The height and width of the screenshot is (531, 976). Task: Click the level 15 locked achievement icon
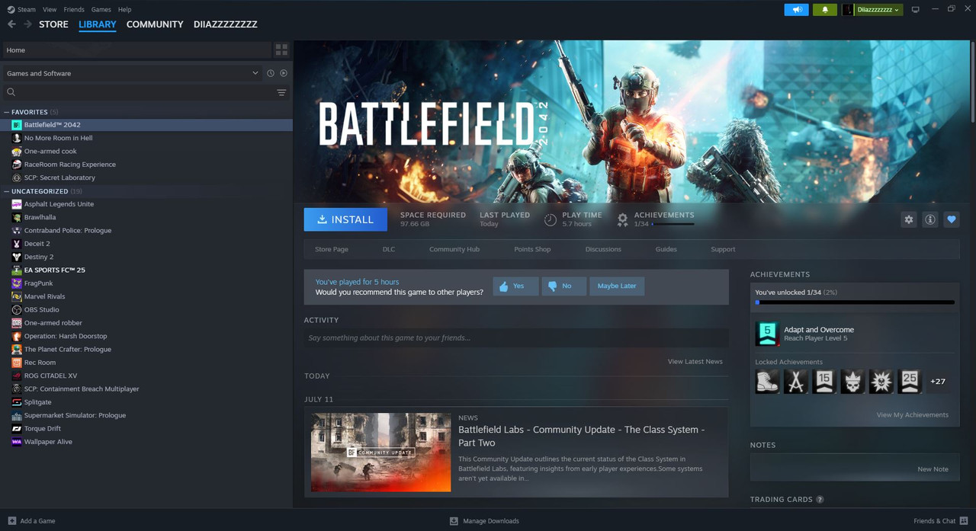[824, 382]
